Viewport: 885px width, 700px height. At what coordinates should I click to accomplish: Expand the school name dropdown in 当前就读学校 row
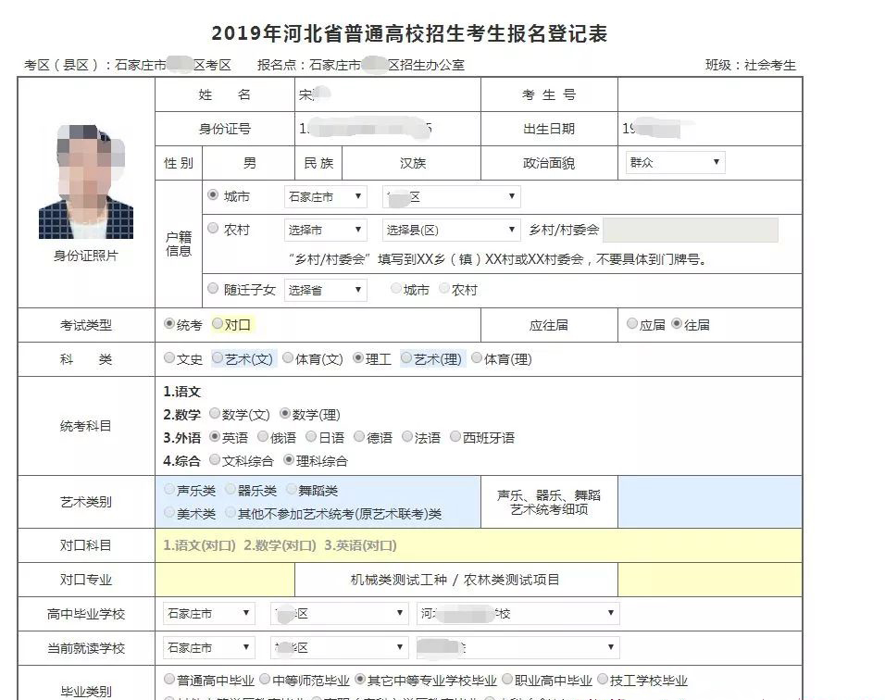point(517,647)
